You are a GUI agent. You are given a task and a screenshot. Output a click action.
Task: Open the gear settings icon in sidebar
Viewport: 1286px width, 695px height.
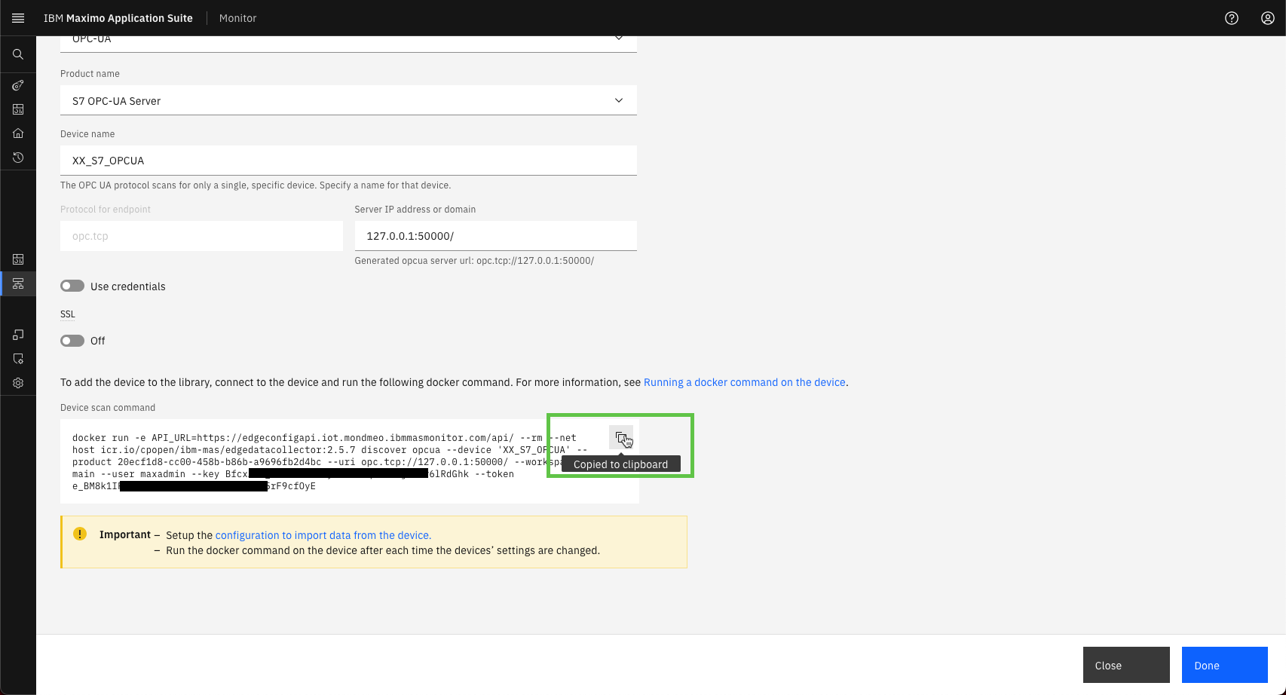[x=18, y=383]
